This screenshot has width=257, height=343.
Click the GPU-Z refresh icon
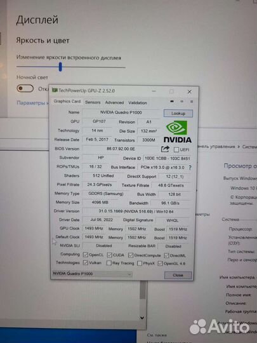point(181,101)
